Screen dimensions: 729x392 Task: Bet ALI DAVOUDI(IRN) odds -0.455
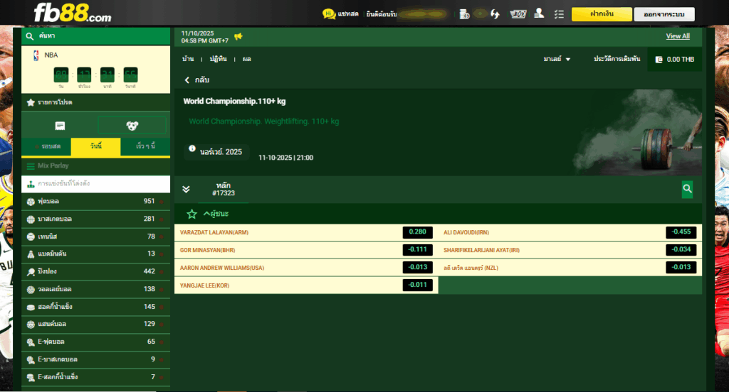681,232
